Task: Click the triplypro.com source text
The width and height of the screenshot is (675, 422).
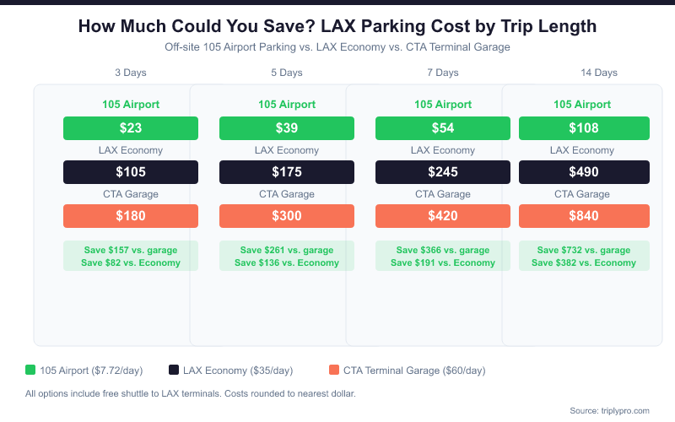Action: (x=609, y=410)
